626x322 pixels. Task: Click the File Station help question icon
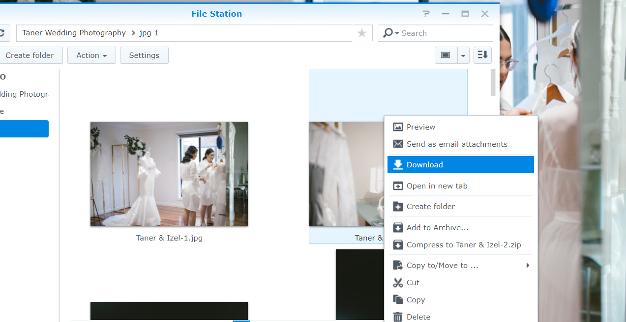pos(426,14)
